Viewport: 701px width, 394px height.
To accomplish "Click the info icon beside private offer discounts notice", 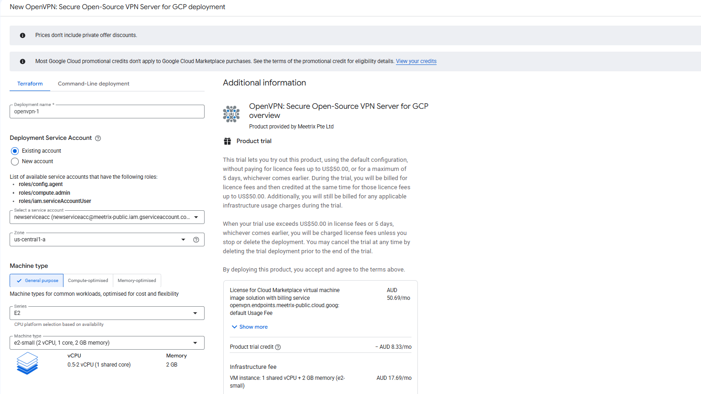I will (22, 35).
